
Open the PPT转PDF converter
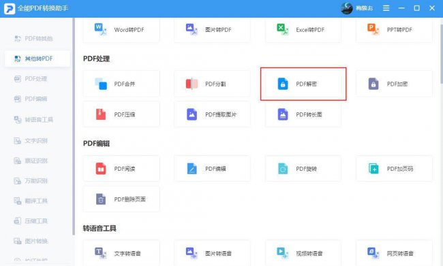394,30
